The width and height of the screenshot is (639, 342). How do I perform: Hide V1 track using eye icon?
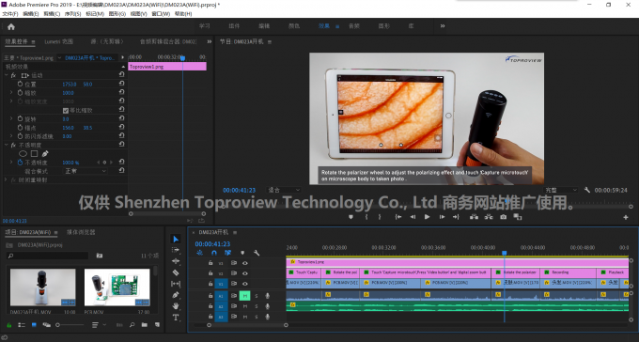point(245,284)
